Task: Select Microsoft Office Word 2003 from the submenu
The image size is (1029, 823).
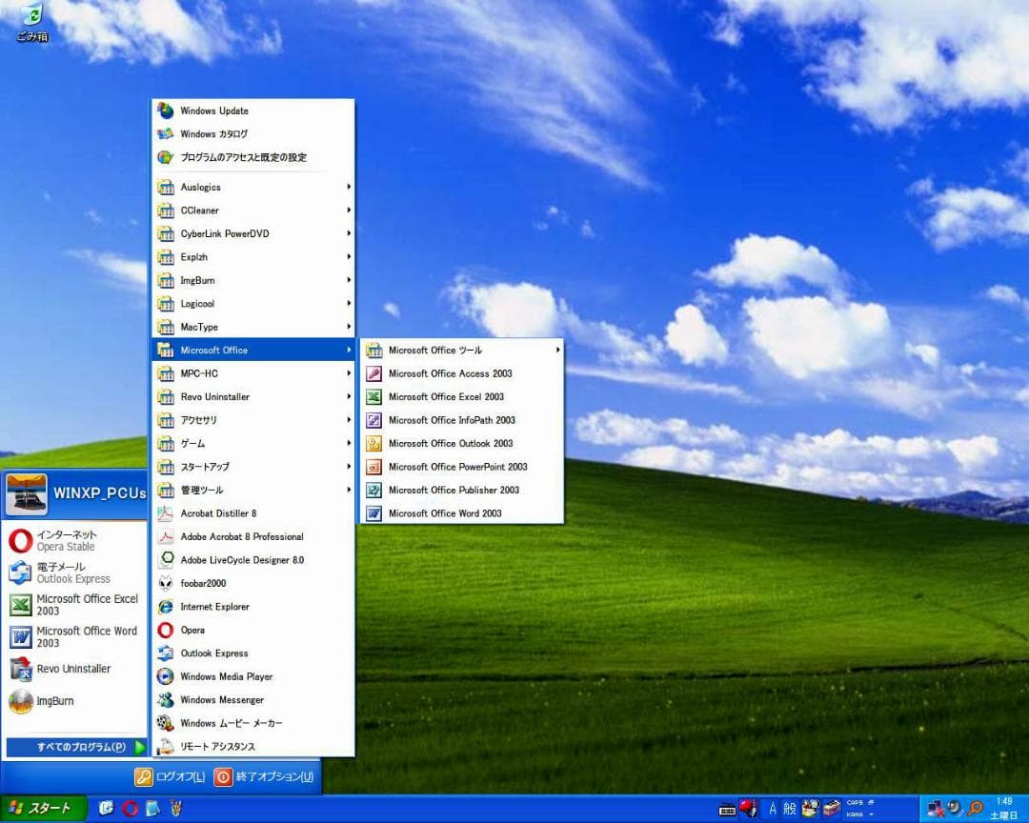Action: [x=446, y=512]
